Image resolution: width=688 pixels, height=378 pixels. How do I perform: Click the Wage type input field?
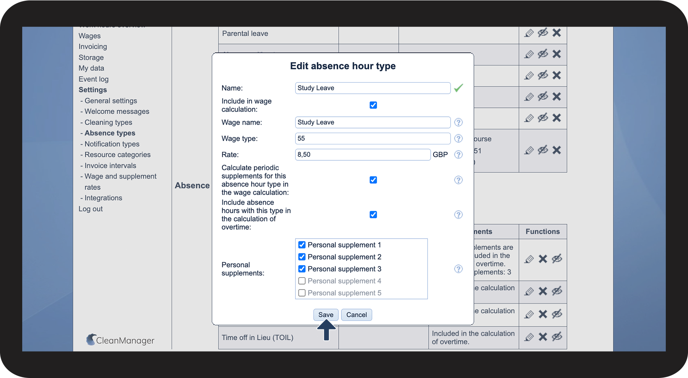coord(373,139)
